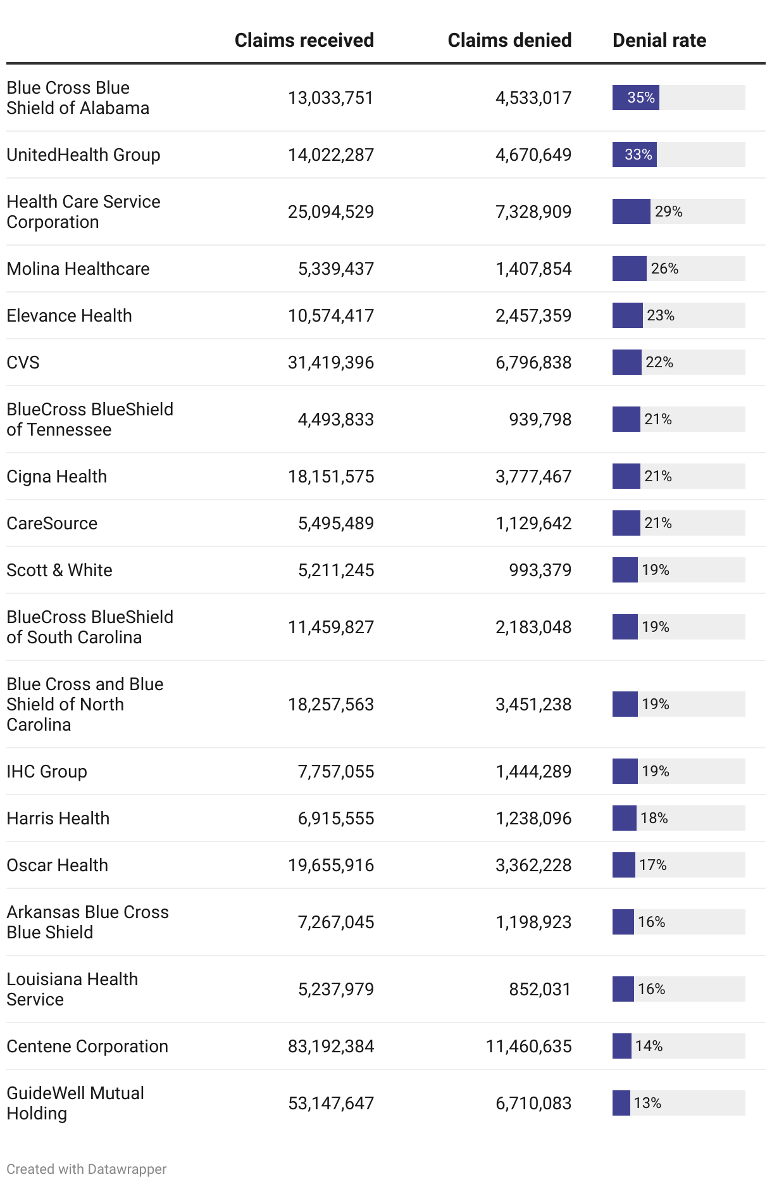Viewport: 772px width, 1184px height.
Task: Click claims received value 5,237,979
Action: click(x=336, y=989)
